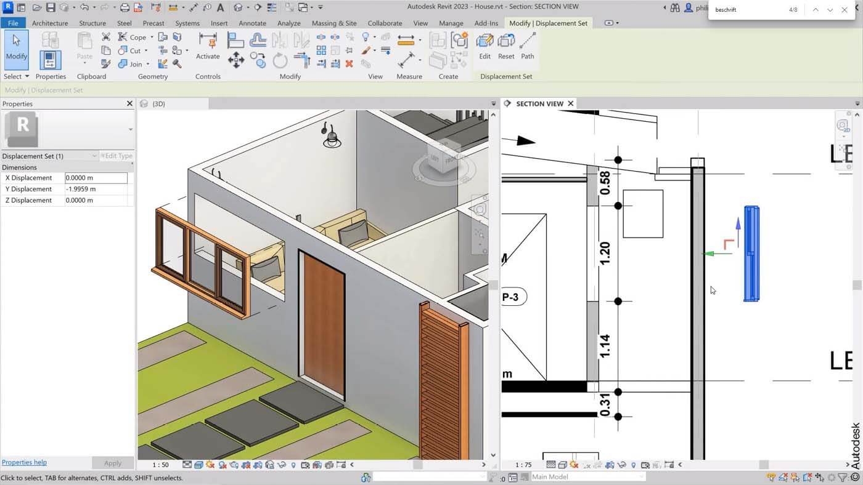Screen dimensions: 863x485
Task: Click the Paint brush icon in View panel
Action: 366,50
